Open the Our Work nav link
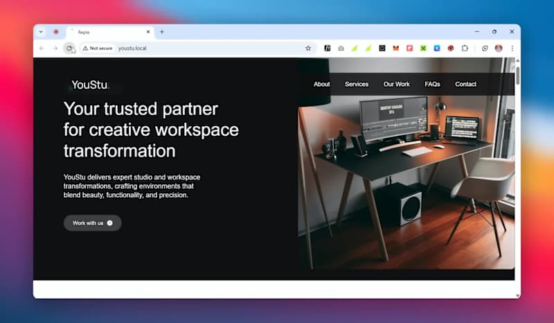The width and height of the screenshot is (554, 323). [x=396, y=84]
